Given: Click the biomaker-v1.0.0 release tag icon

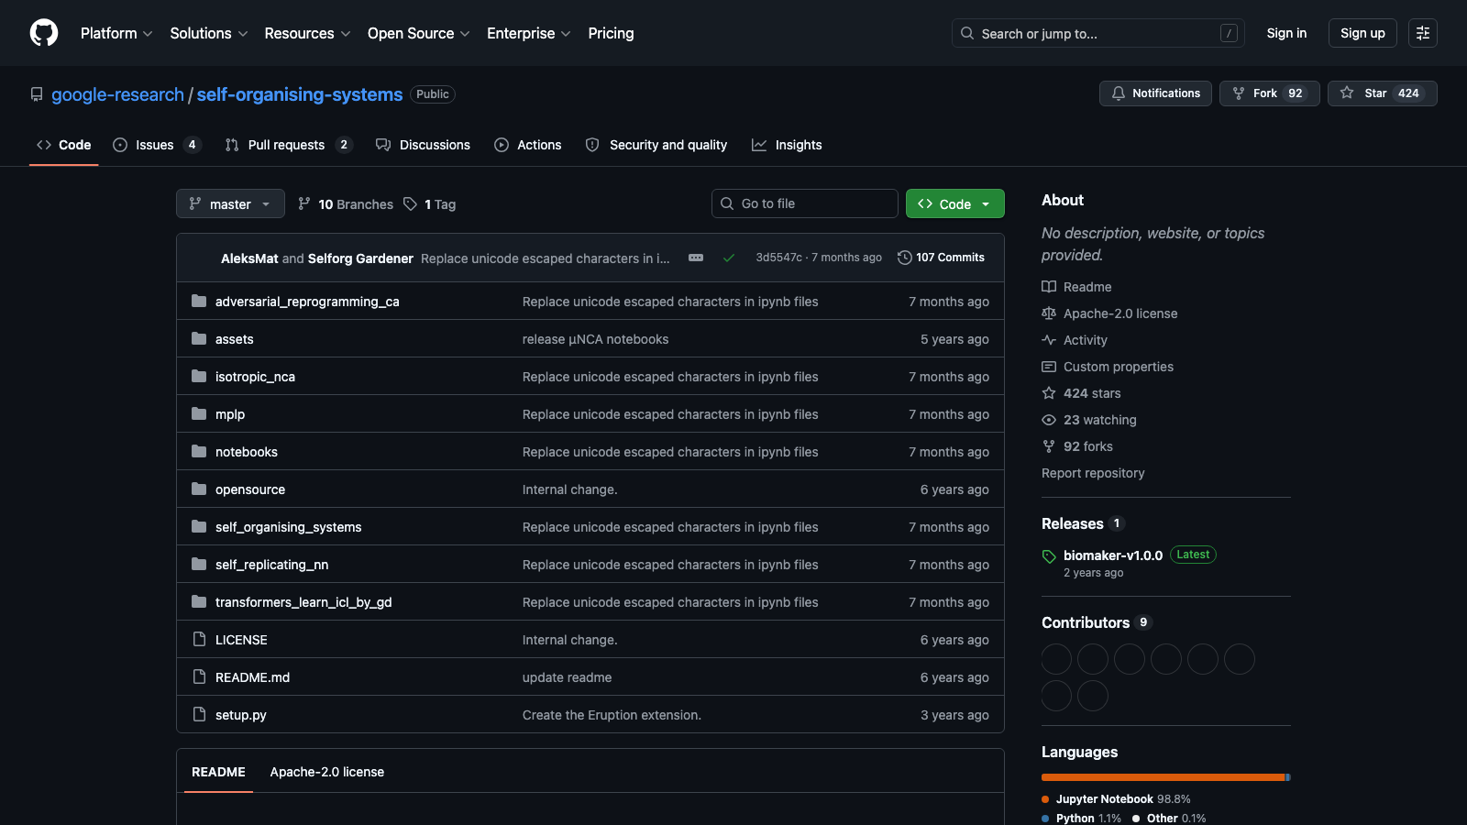Looking at the screenshot, I should 1049,556.
